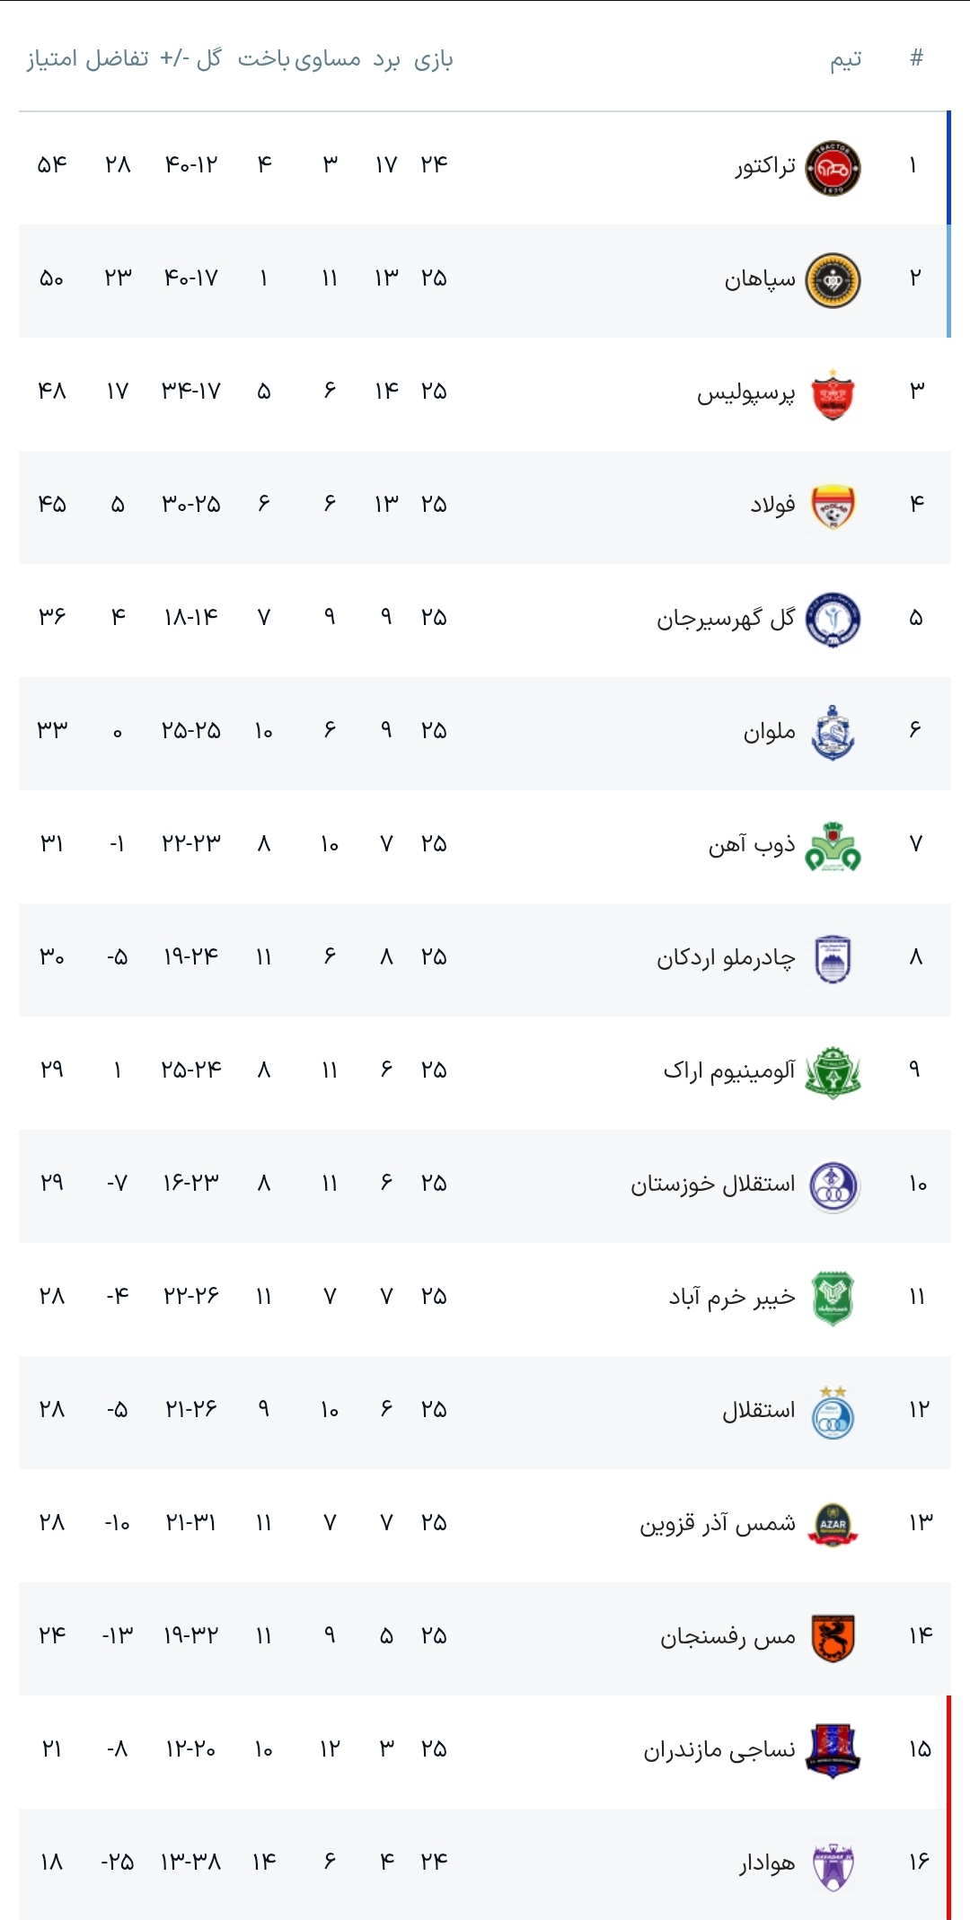Click the Tractor club logo
The width and height of the screenshot is (970, 1920).
pos(833,167)
